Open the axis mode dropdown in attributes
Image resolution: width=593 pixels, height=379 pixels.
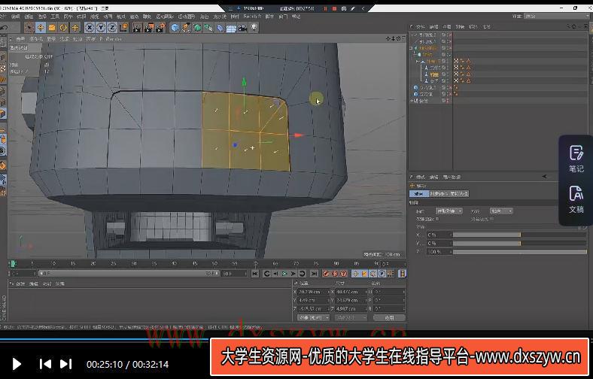pyautogui.click(x=449, y=211)
